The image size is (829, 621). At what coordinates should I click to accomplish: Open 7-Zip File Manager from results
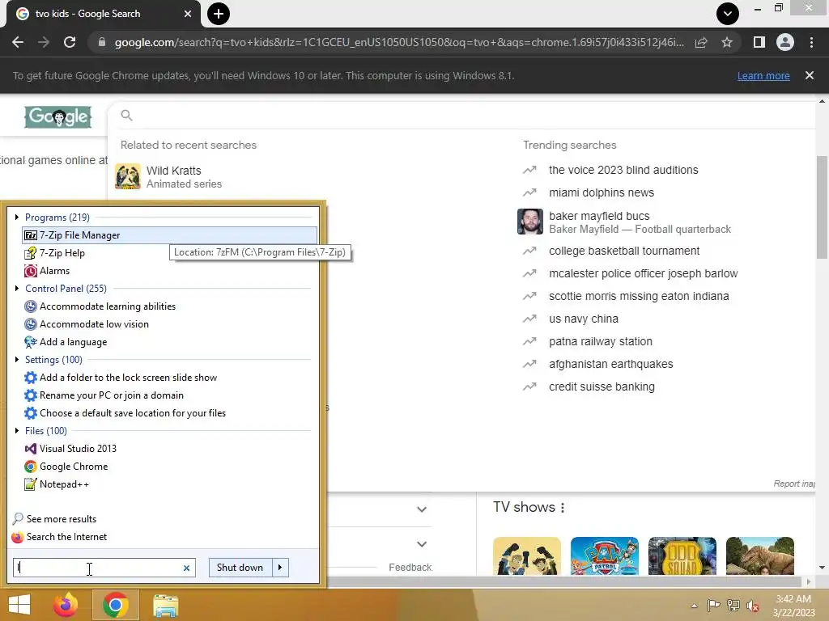169,235
